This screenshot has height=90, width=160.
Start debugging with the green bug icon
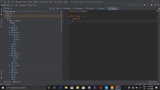tap(142, 5)
